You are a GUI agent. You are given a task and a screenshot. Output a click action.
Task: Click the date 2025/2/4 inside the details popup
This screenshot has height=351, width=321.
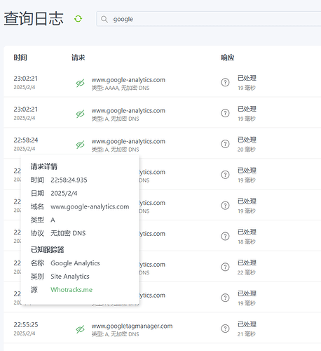pos(64,193)
